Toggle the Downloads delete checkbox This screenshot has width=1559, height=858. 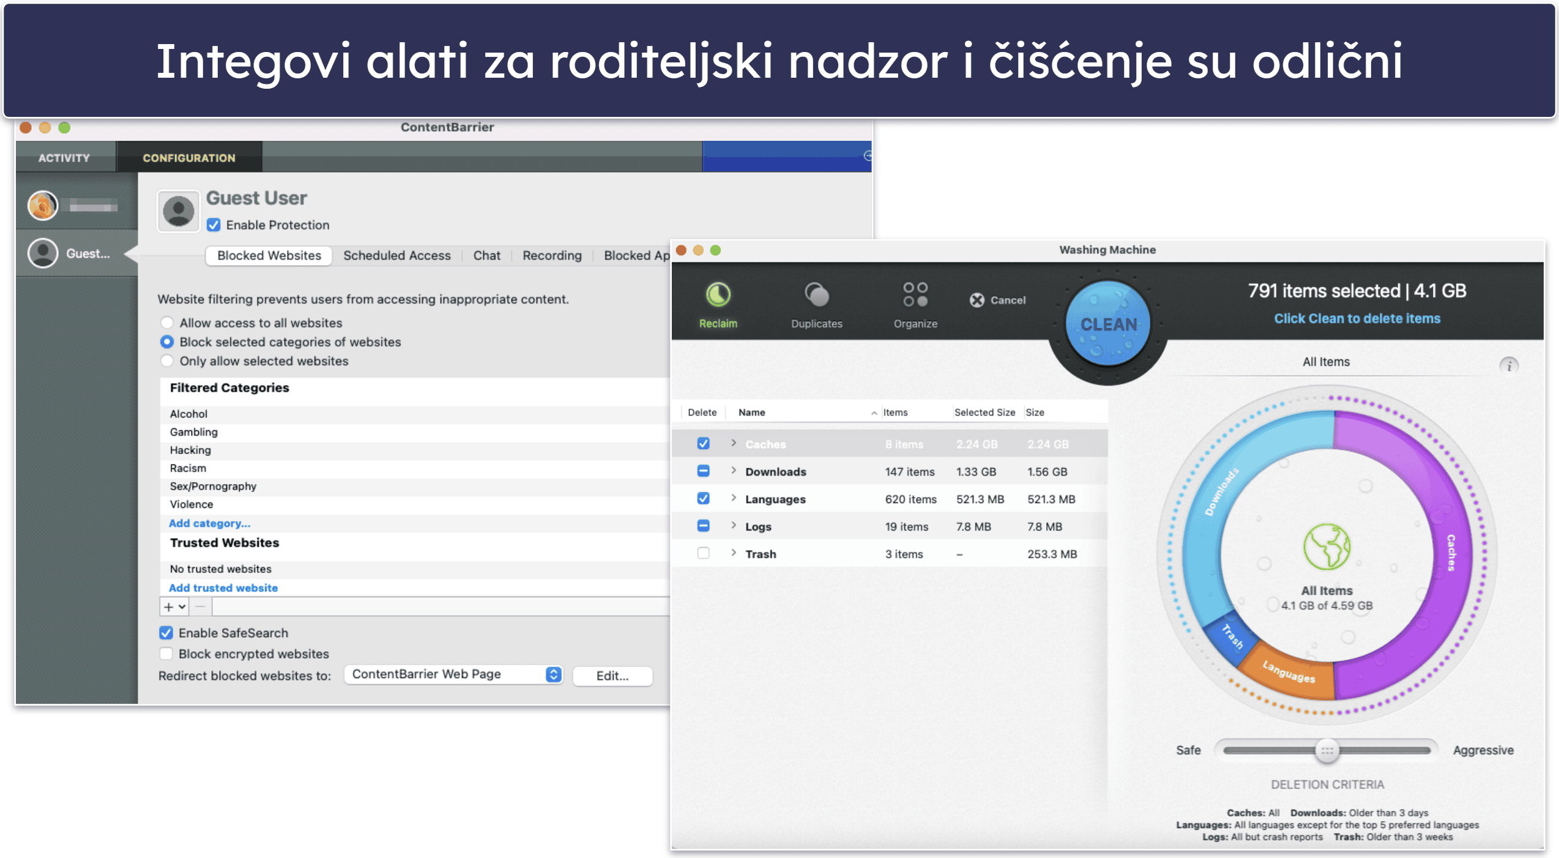pos(704,471)
